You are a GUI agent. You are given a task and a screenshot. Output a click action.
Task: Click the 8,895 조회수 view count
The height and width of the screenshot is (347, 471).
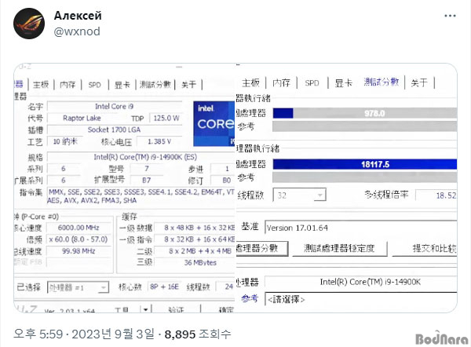[198, 334]
